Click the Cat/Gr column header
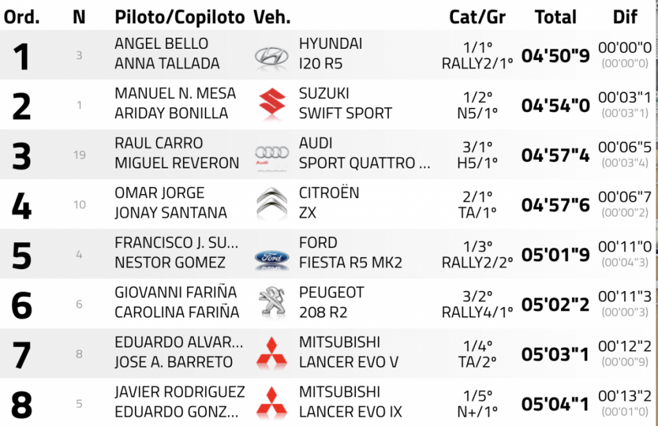Viewport: 658px width, 426px height. pyautogui.click(x=477, y=17)
